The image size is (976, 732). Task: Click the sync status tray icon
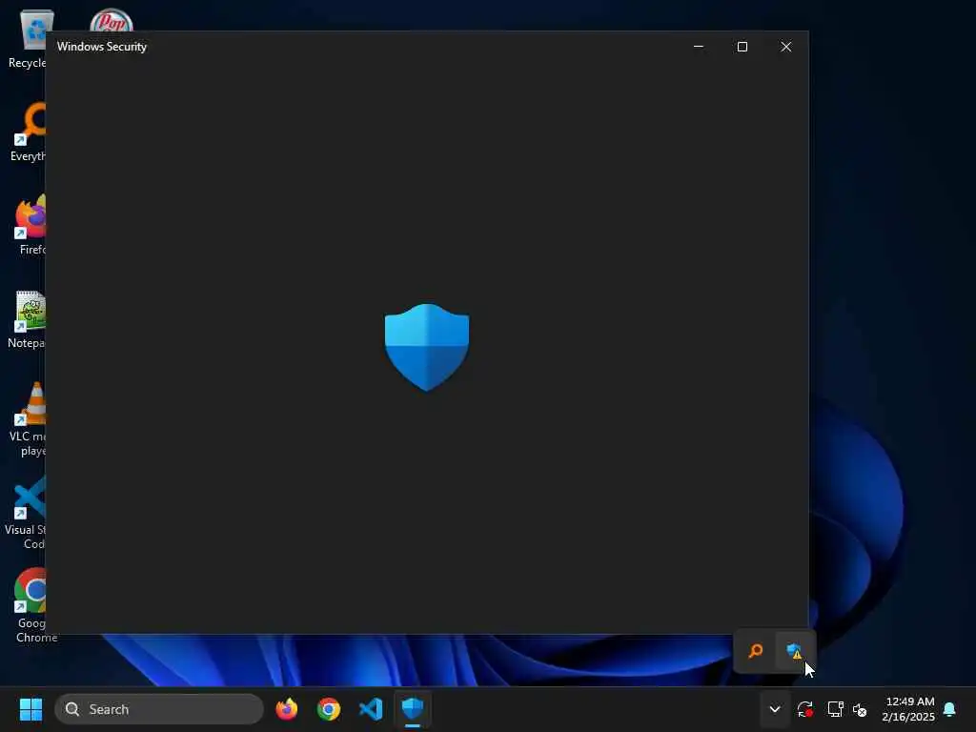click(x=805, y=709)
